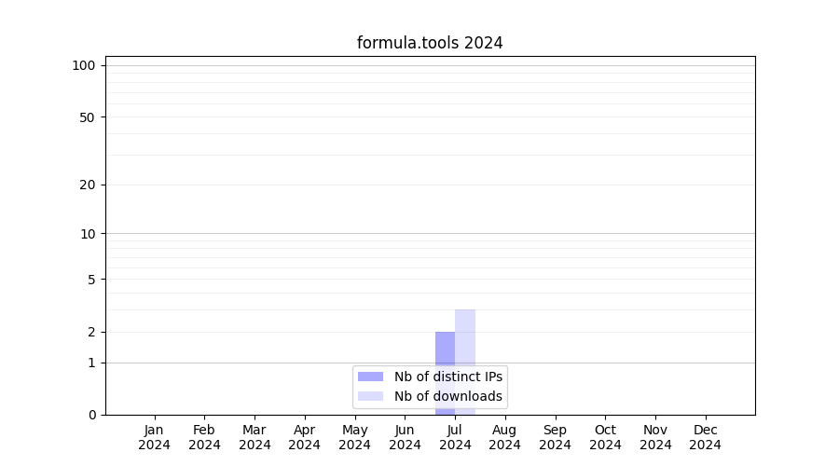Click the Jan 2024 x-axis label
This screenshot has width=839, height=466.
[155, 437]
